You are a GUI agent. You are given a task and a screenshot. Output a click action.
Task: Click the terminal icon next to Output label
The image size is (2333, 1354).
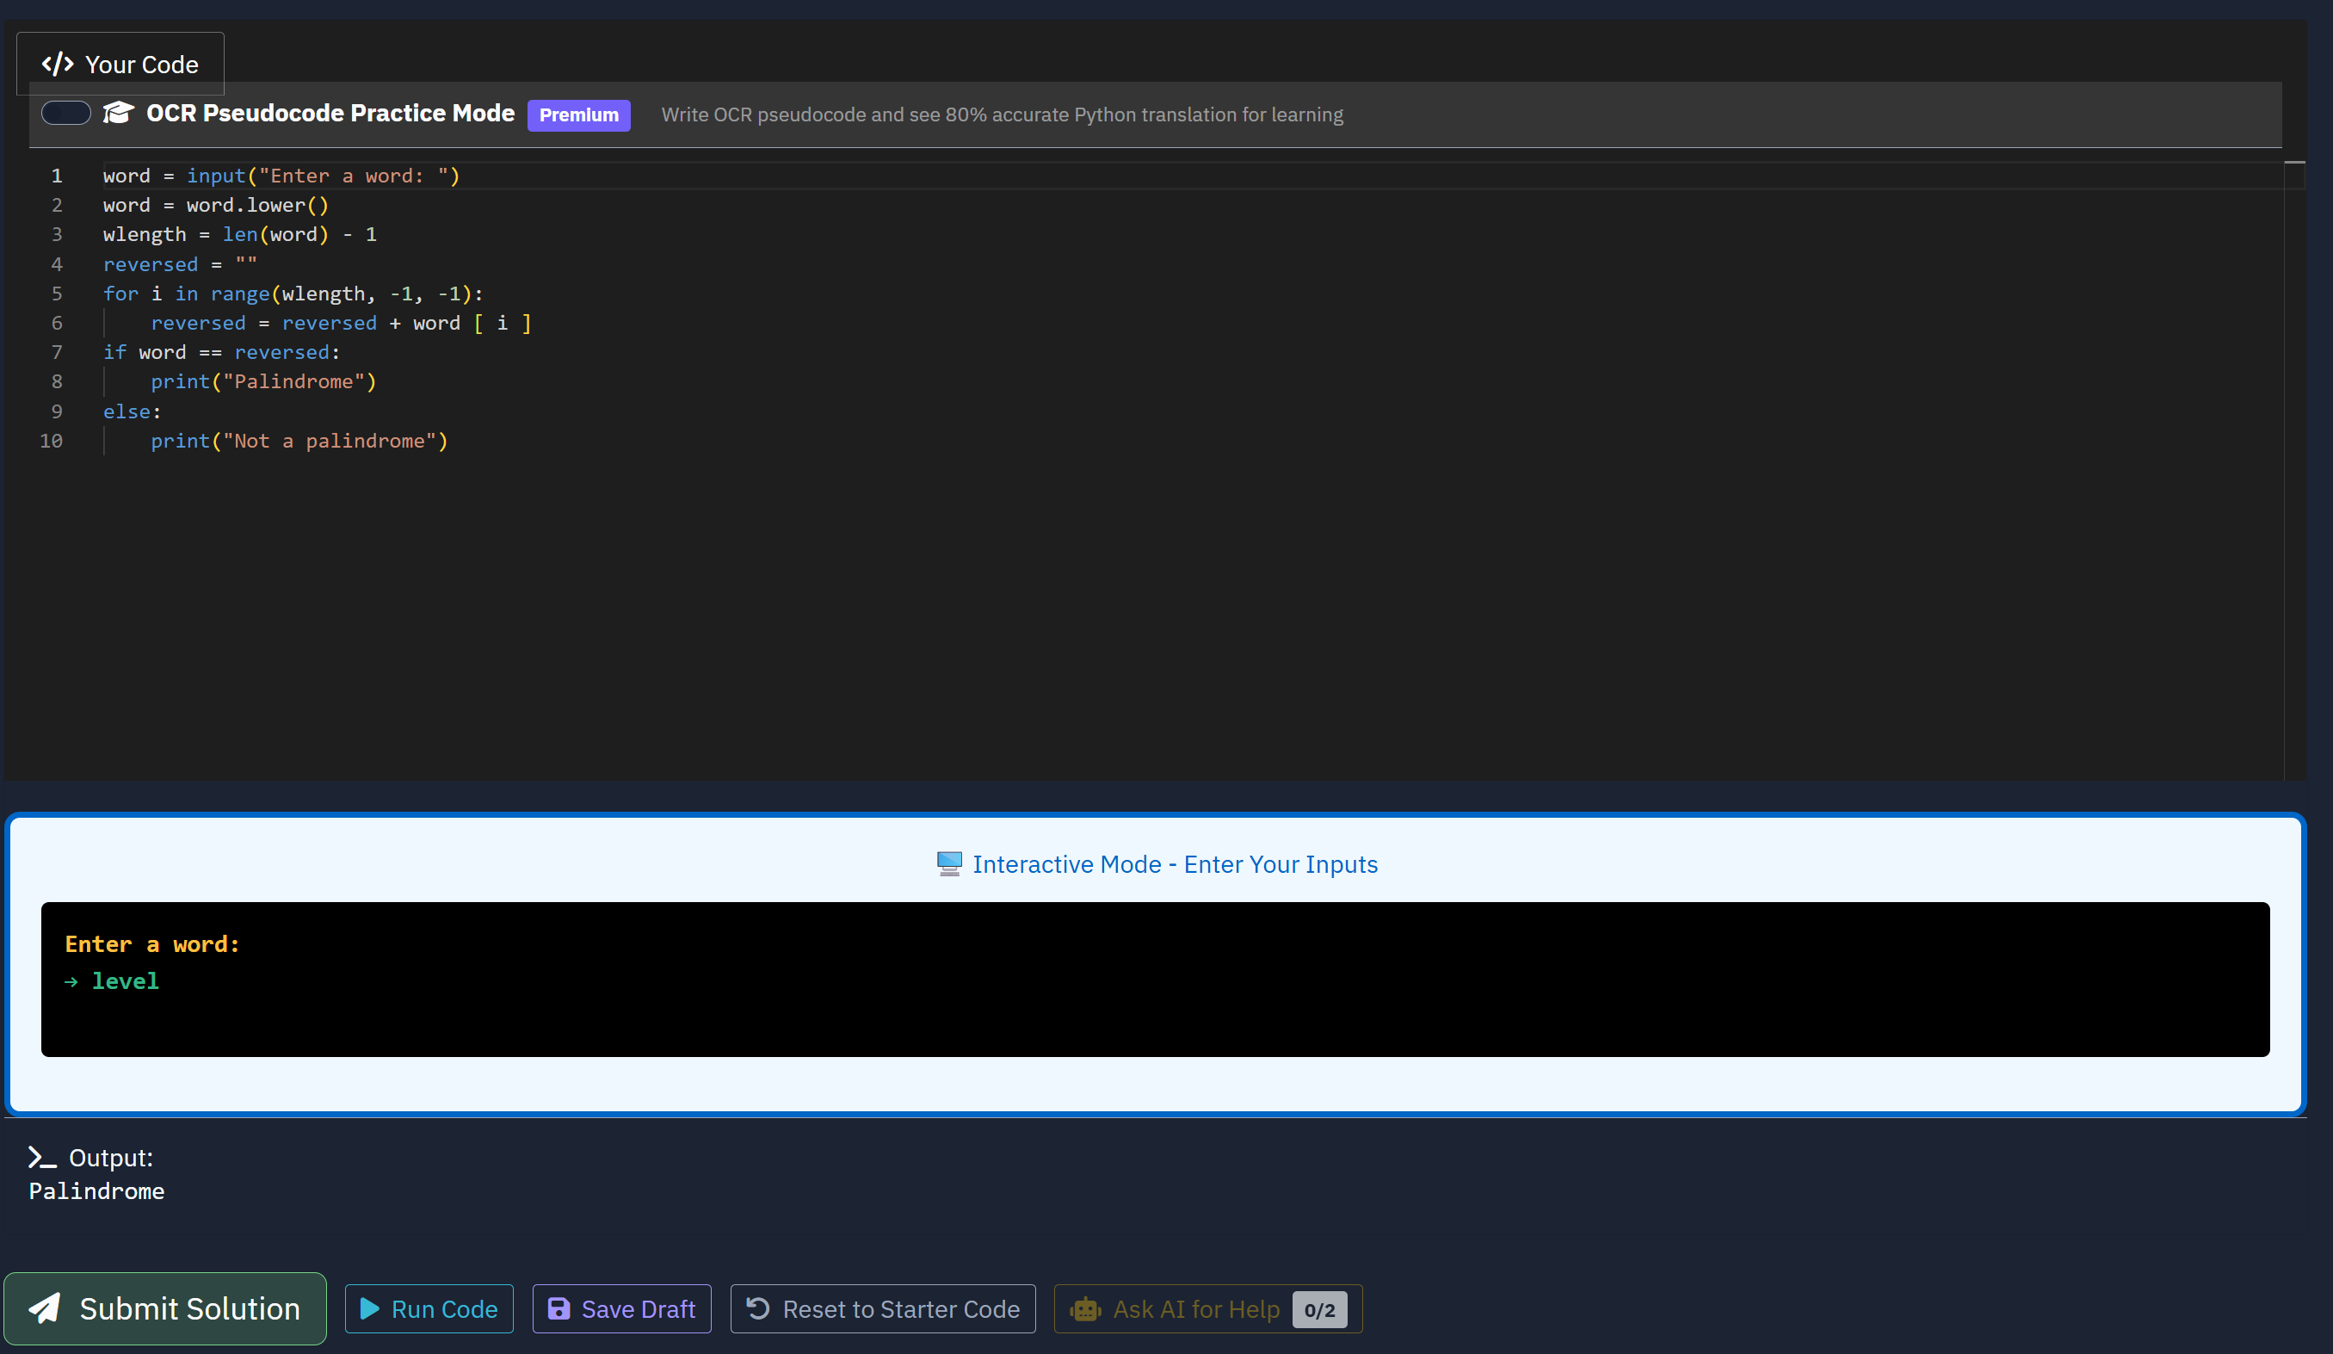(40, 1157)
